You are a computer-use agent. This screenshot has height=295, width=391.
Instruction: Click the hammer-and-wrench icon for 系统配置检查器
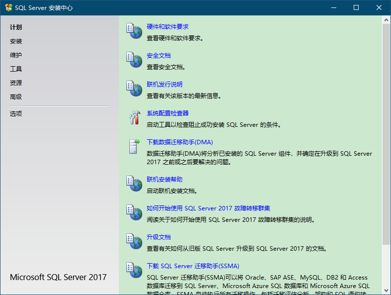point(135,117)
